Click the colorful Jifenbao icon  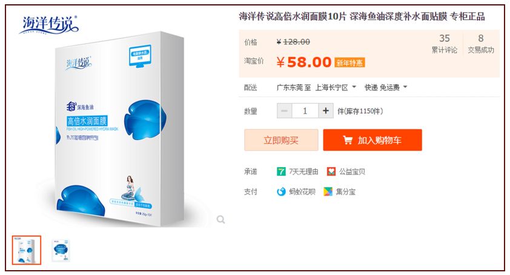(328, 191)
